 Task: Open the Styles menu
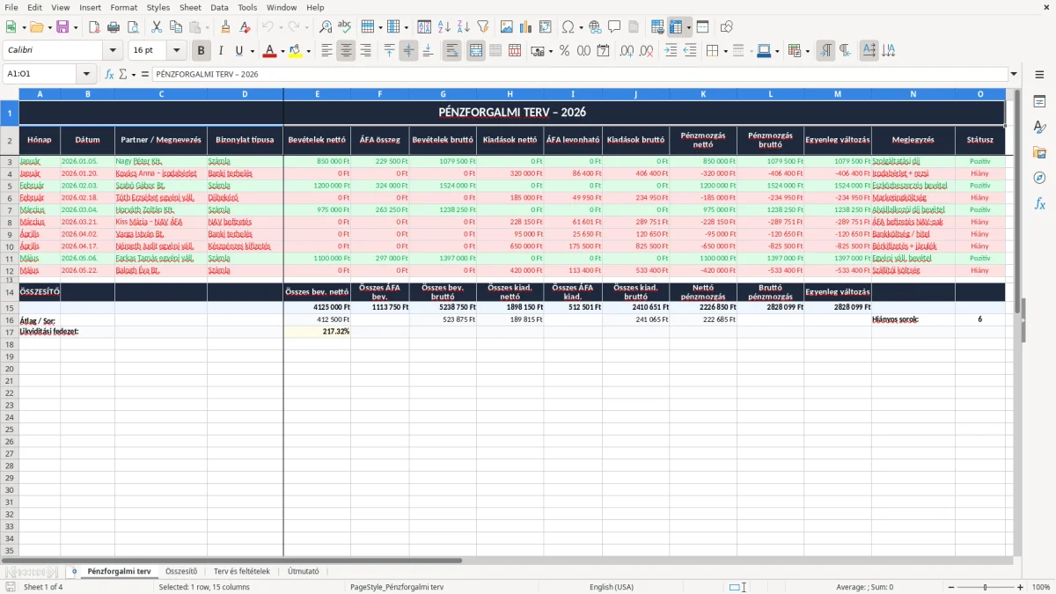pos(158,7)
